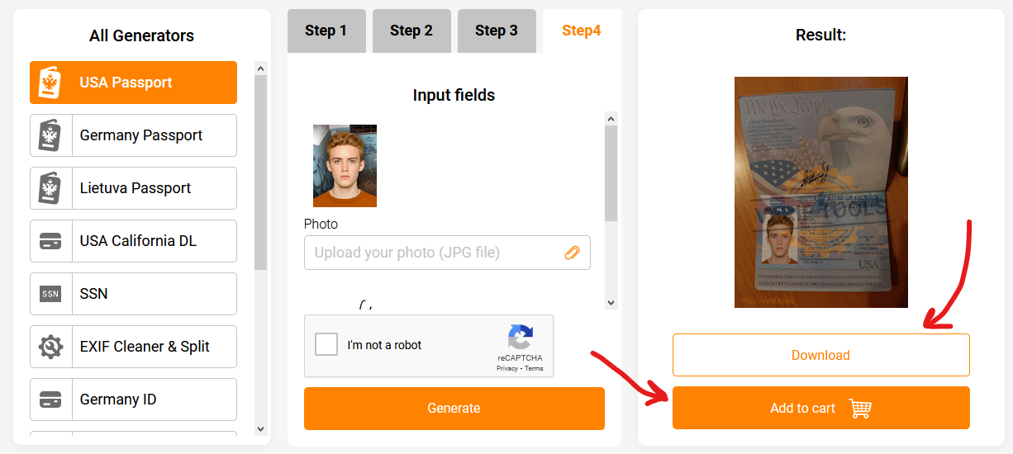Screen dimensions: 1013x454
Task: Check the "I'm not a robot" box
Action: coord(326,345)
